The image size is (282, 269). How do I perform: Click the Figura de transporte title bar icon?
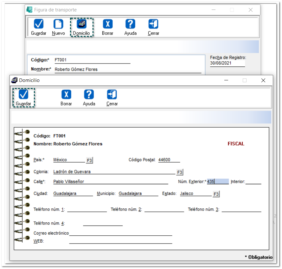click(29, 10)
